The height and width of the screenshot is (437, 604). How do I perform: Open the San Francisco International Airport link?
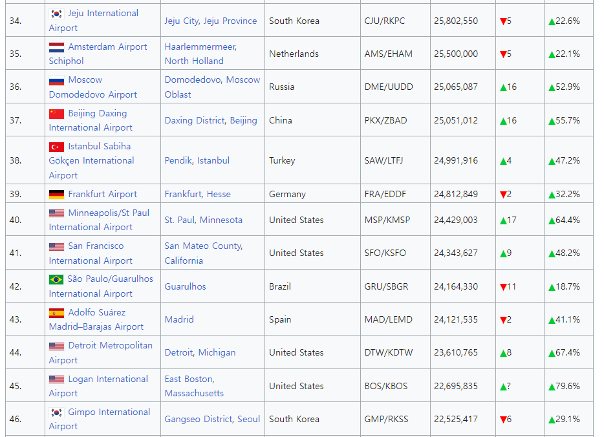[x=91, y=253]
